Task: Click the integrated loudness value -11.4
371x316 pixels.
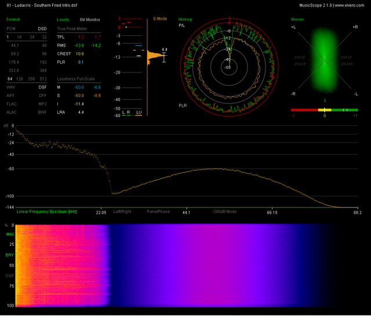Action: point(79,104)
